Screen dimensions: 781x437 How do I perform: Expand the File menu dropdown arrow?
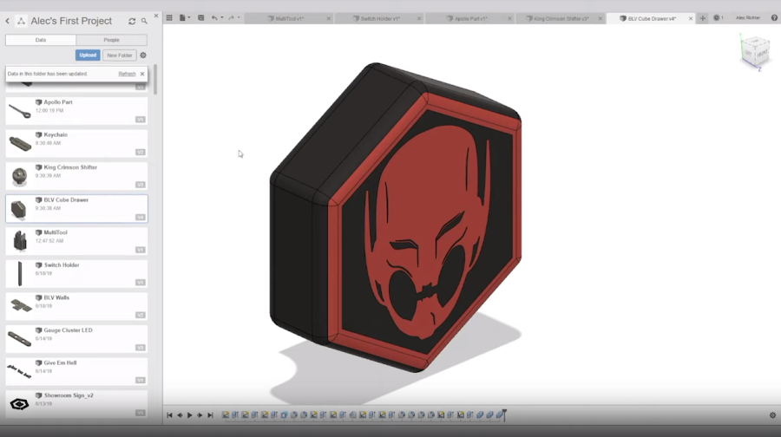(x=189, y=18)
